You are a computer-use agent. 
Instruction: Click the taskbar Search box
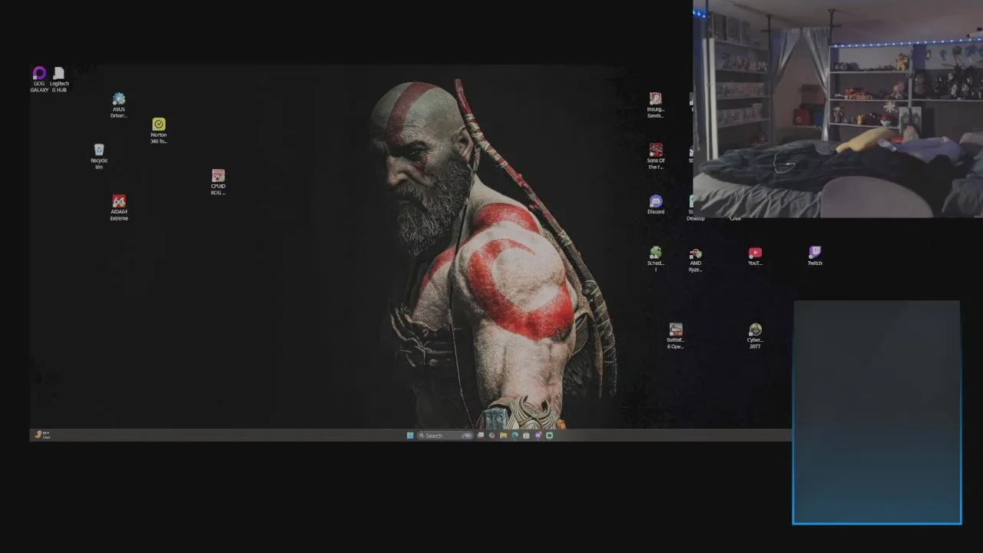tap(445, 435)
